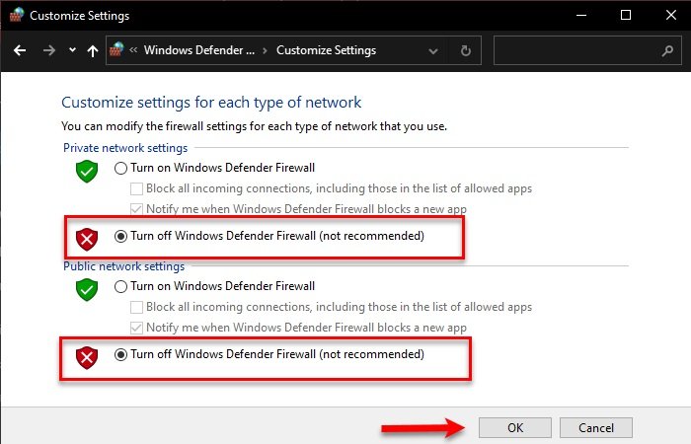Click the green shield under Public network settings
The image size is (691, 444).
point(88,290)
